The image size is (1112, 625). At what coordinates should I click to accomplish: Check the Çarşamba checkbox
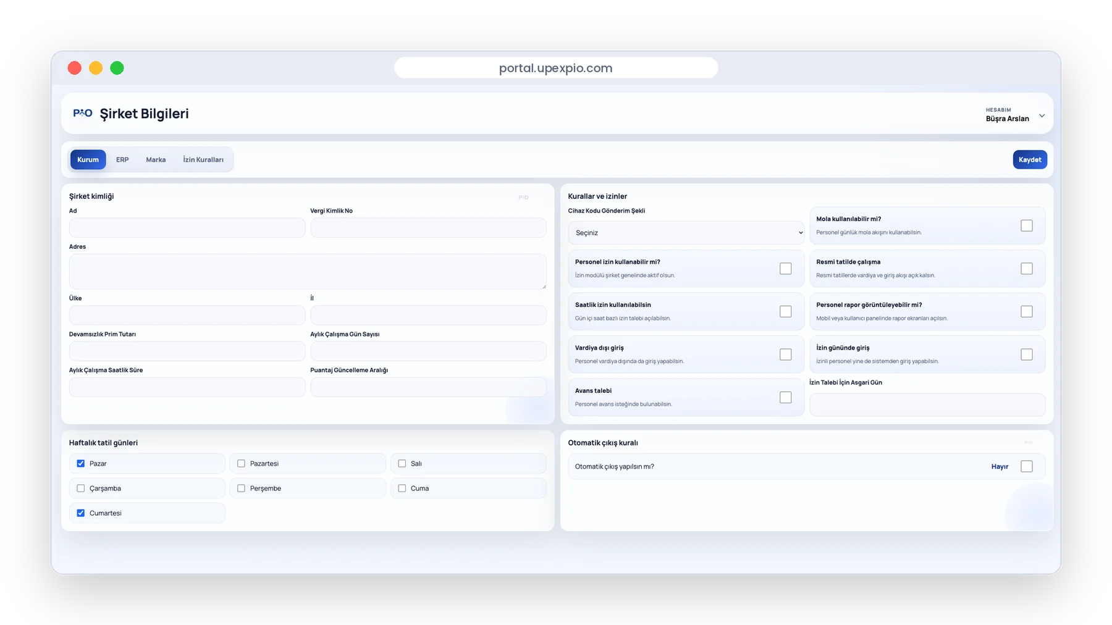pos(80,488)
